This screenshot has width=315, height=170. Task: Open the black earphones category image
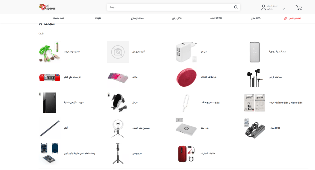[254, 77]
